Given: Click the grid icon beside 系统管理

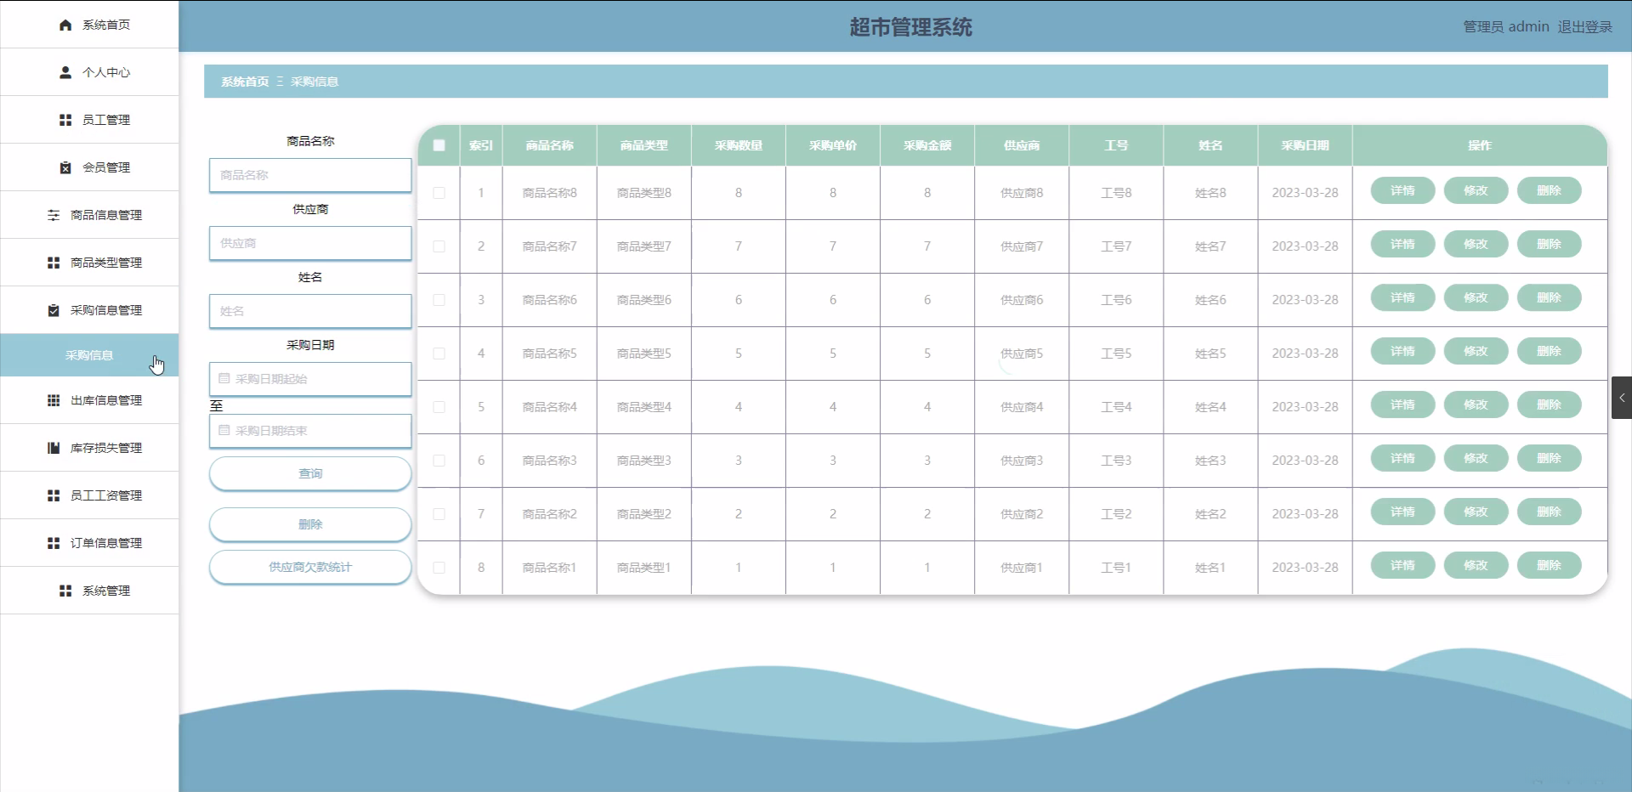Looking at the screenshot, I should pyautogui.click(x=65, y=591).
